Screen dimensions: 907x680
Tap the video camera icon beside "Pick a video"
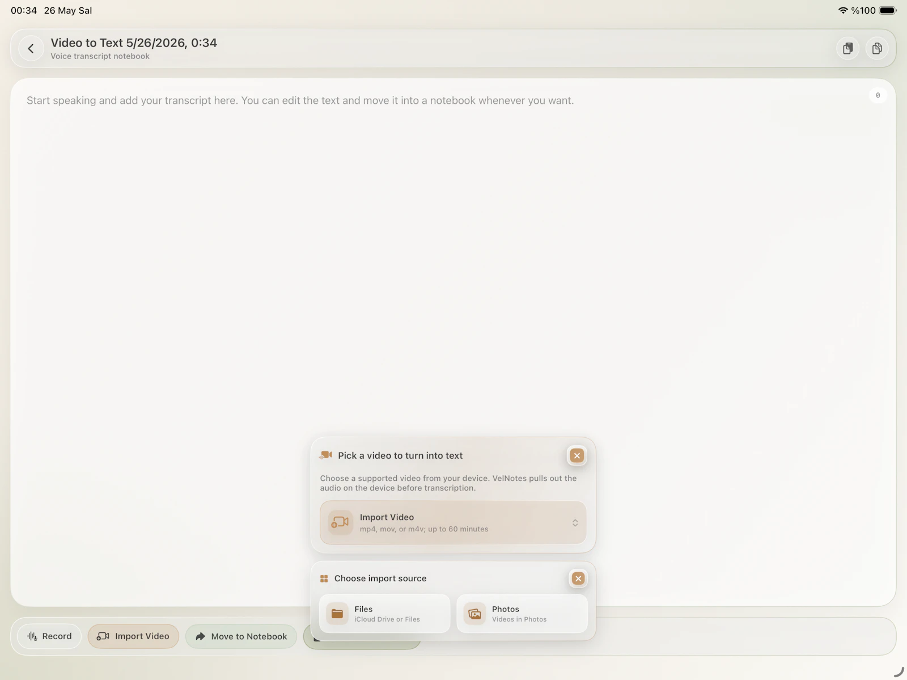click(326, 455)
